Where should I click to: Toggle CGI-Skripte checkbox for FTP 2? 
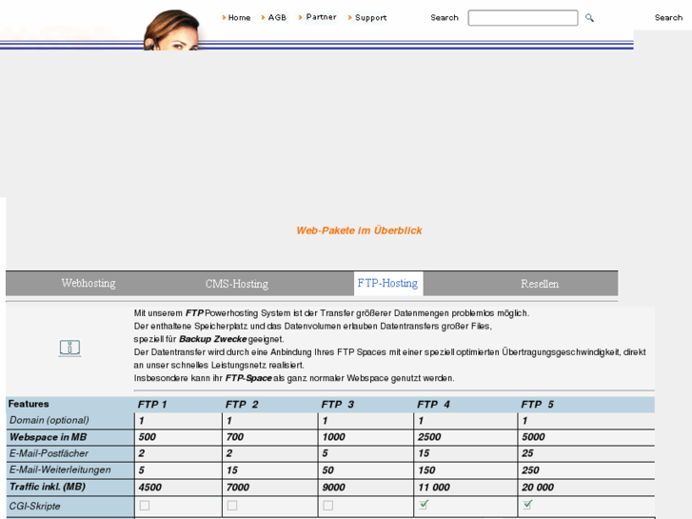click(x=232, y=506)
